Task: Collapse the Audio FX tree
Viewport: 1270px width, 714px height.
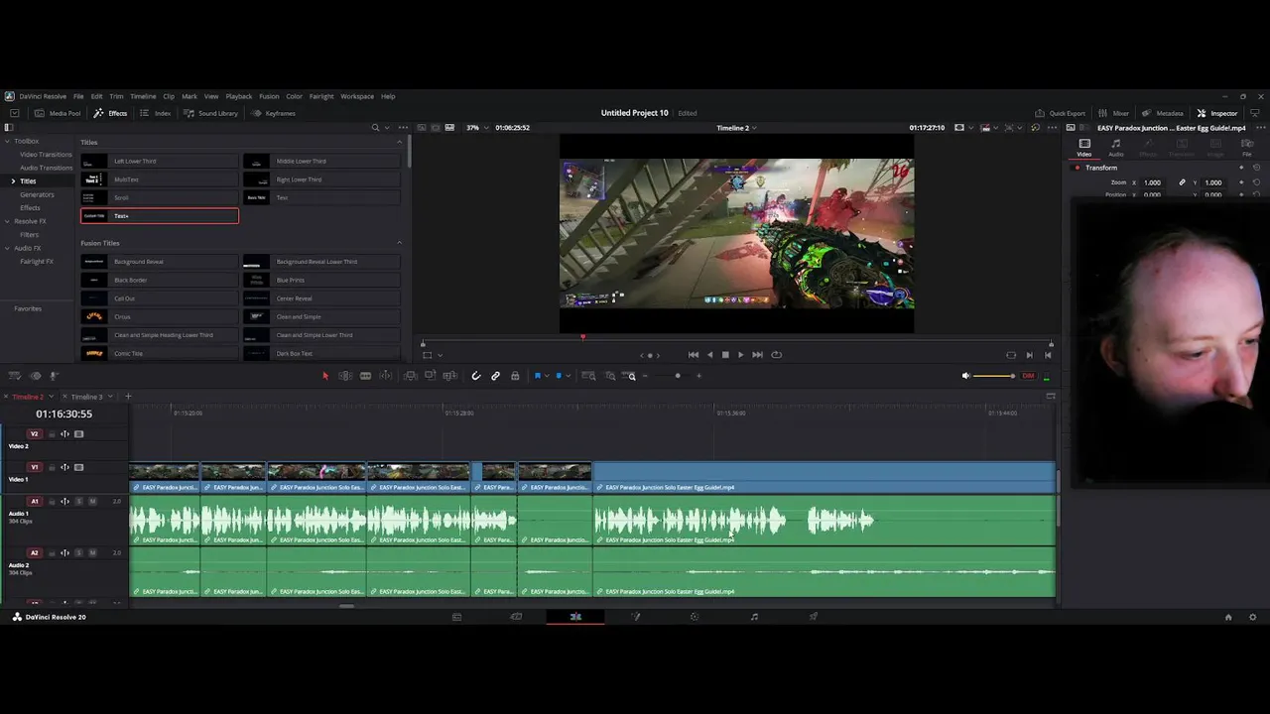Action: coord(6,248)
